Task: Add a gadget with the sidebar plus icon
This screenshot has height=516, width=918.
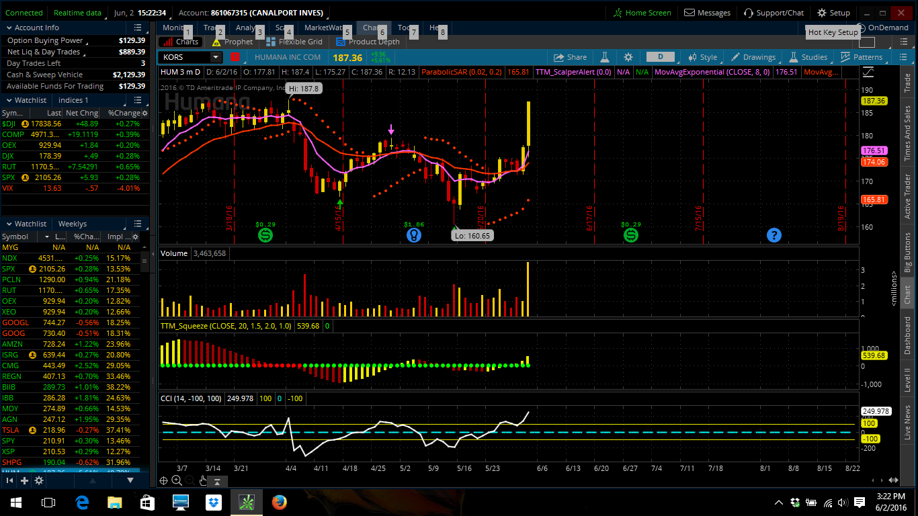Action: pyautogui.click(x=25, y=480)
